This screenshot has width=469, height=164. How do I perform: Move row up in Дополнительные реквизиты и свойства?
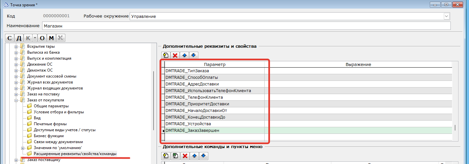185,55
